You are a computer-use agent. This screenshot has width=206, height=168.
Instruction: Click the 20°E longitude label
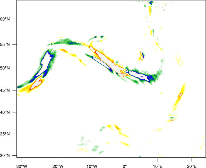tap(192, 166)
